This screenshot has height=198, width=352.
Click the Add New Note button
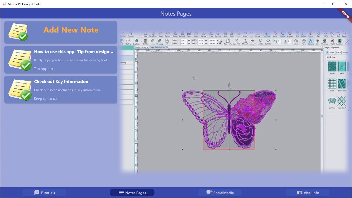61,32
